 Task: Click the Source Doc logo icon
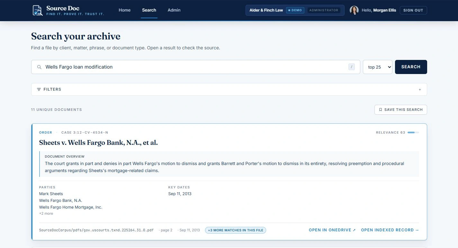38,10
